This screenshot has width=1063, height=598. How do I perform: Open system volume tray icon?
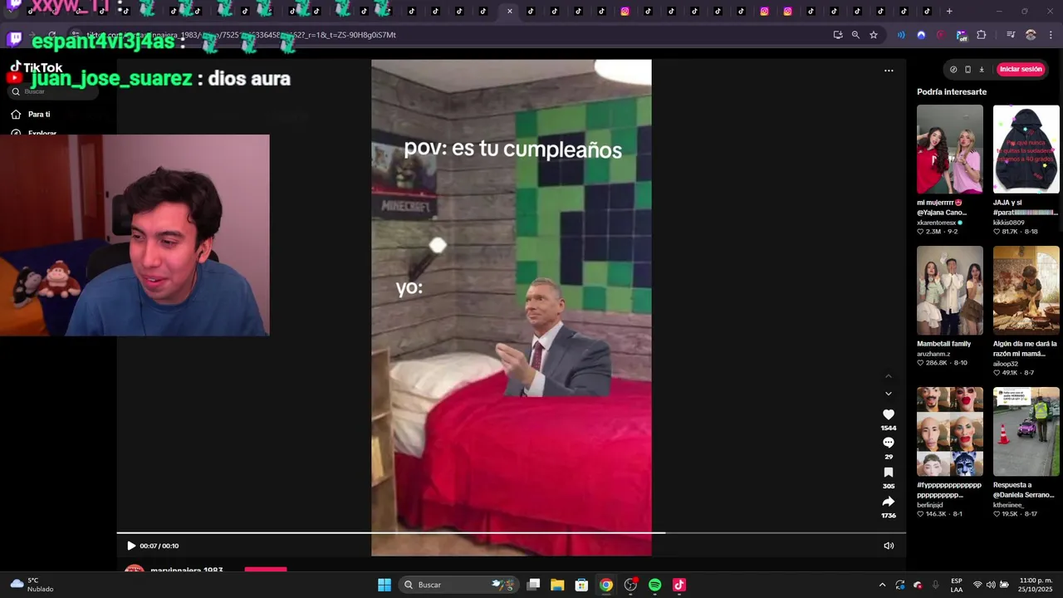(991, 585)
